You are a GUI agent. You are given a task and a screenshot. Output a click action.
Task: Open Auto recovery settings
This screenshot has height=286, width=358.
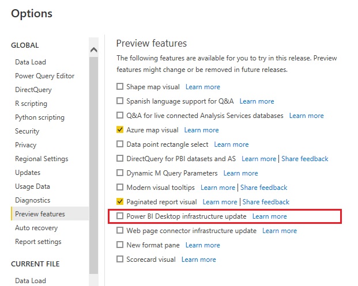(36, 228)
